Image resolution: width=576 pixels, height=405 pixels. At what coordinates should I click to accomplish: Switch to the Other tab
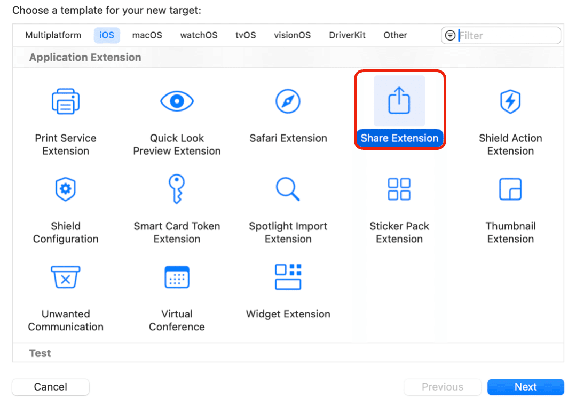tap(395, 35)
